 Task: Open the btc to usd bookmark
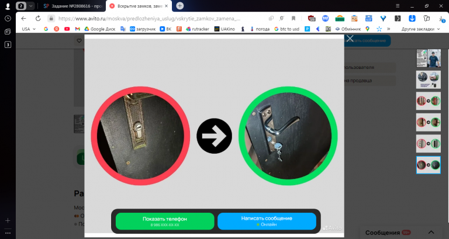[x=286, y=29]
